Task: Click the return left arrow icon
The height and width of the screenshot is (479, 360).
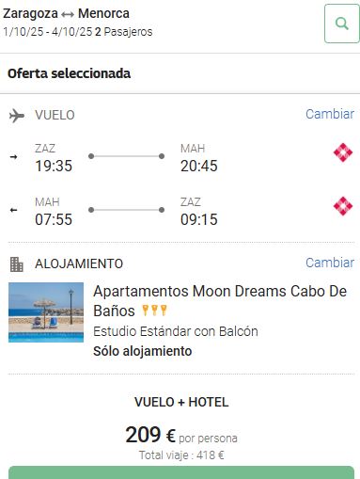Action: tap(13, 210)
